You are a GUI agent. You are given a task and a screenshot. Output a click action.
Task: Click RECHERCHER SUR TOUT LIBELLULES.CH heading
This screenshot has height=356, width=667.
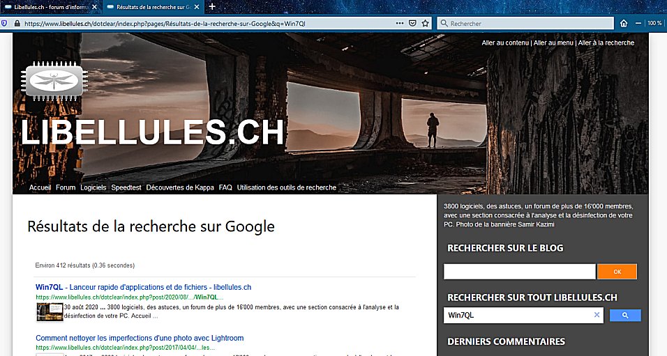[x=532, y=297]
